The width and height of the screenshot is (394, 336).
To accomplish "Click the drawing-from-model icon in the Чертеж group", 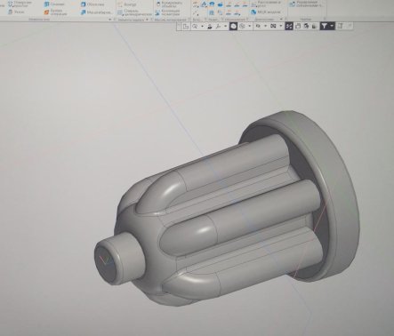I will (x=293, y=4).
